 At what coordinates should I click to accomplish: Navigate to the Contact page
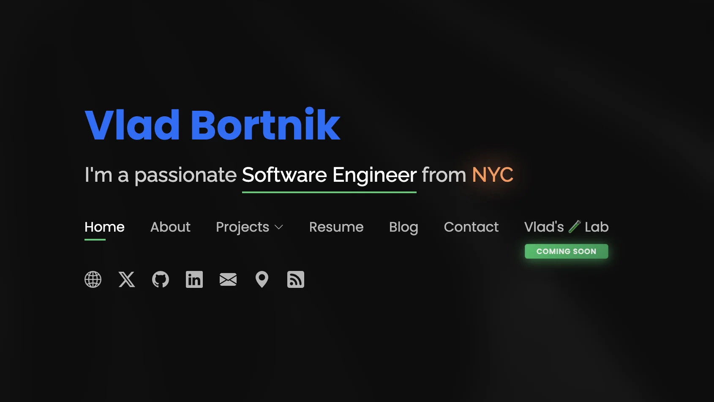click(471, 227)
